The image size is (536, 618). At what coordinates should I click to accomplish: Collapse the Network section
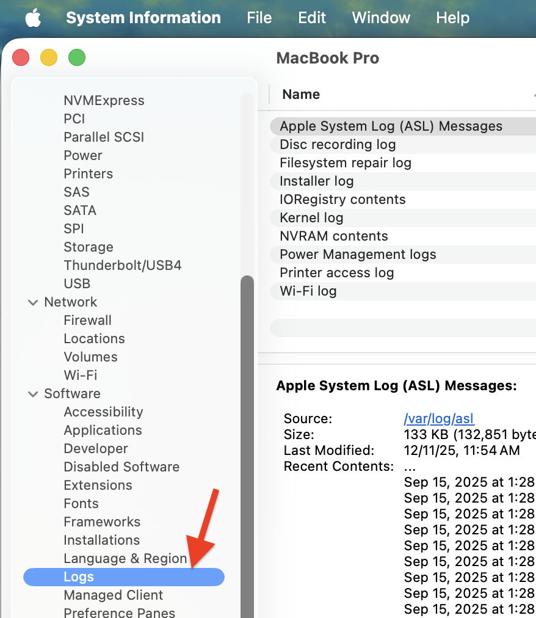point(33,302)
